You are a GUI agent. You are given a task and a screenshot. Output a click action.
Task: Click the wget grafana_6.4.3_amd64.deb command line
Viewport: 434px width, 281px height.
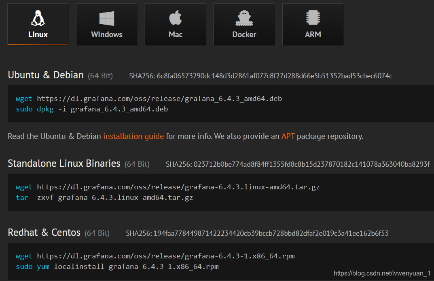pos(149,99)
